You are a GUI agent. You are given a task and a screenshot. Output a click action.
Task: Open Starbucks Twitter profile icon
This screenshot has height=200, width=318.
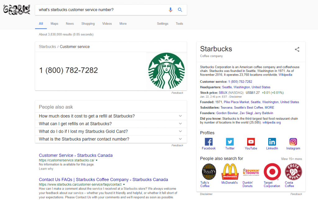point(230,142)
